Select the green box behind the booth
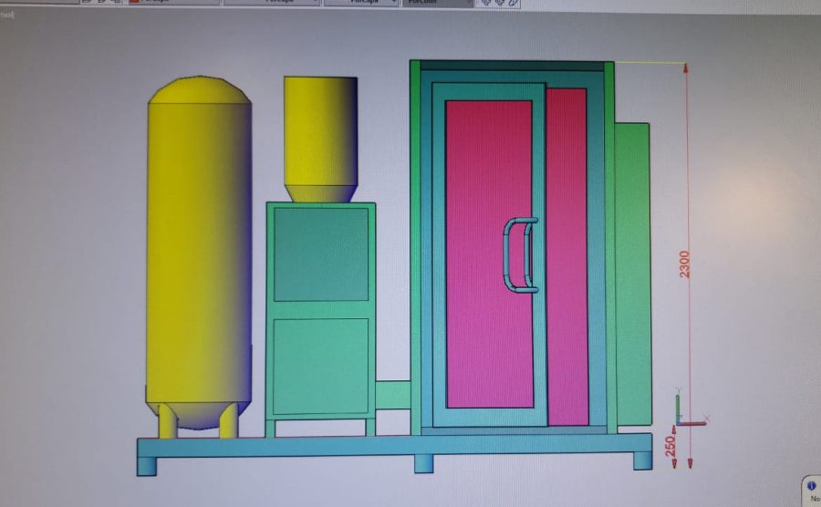 pyautogui.click(x=633, y=274)
